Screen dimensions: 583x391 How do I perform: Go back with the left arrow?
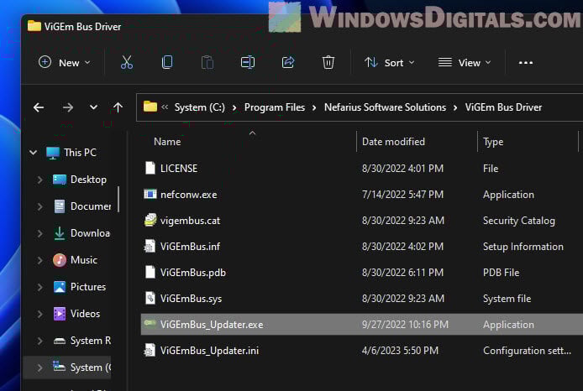point(39,107)
